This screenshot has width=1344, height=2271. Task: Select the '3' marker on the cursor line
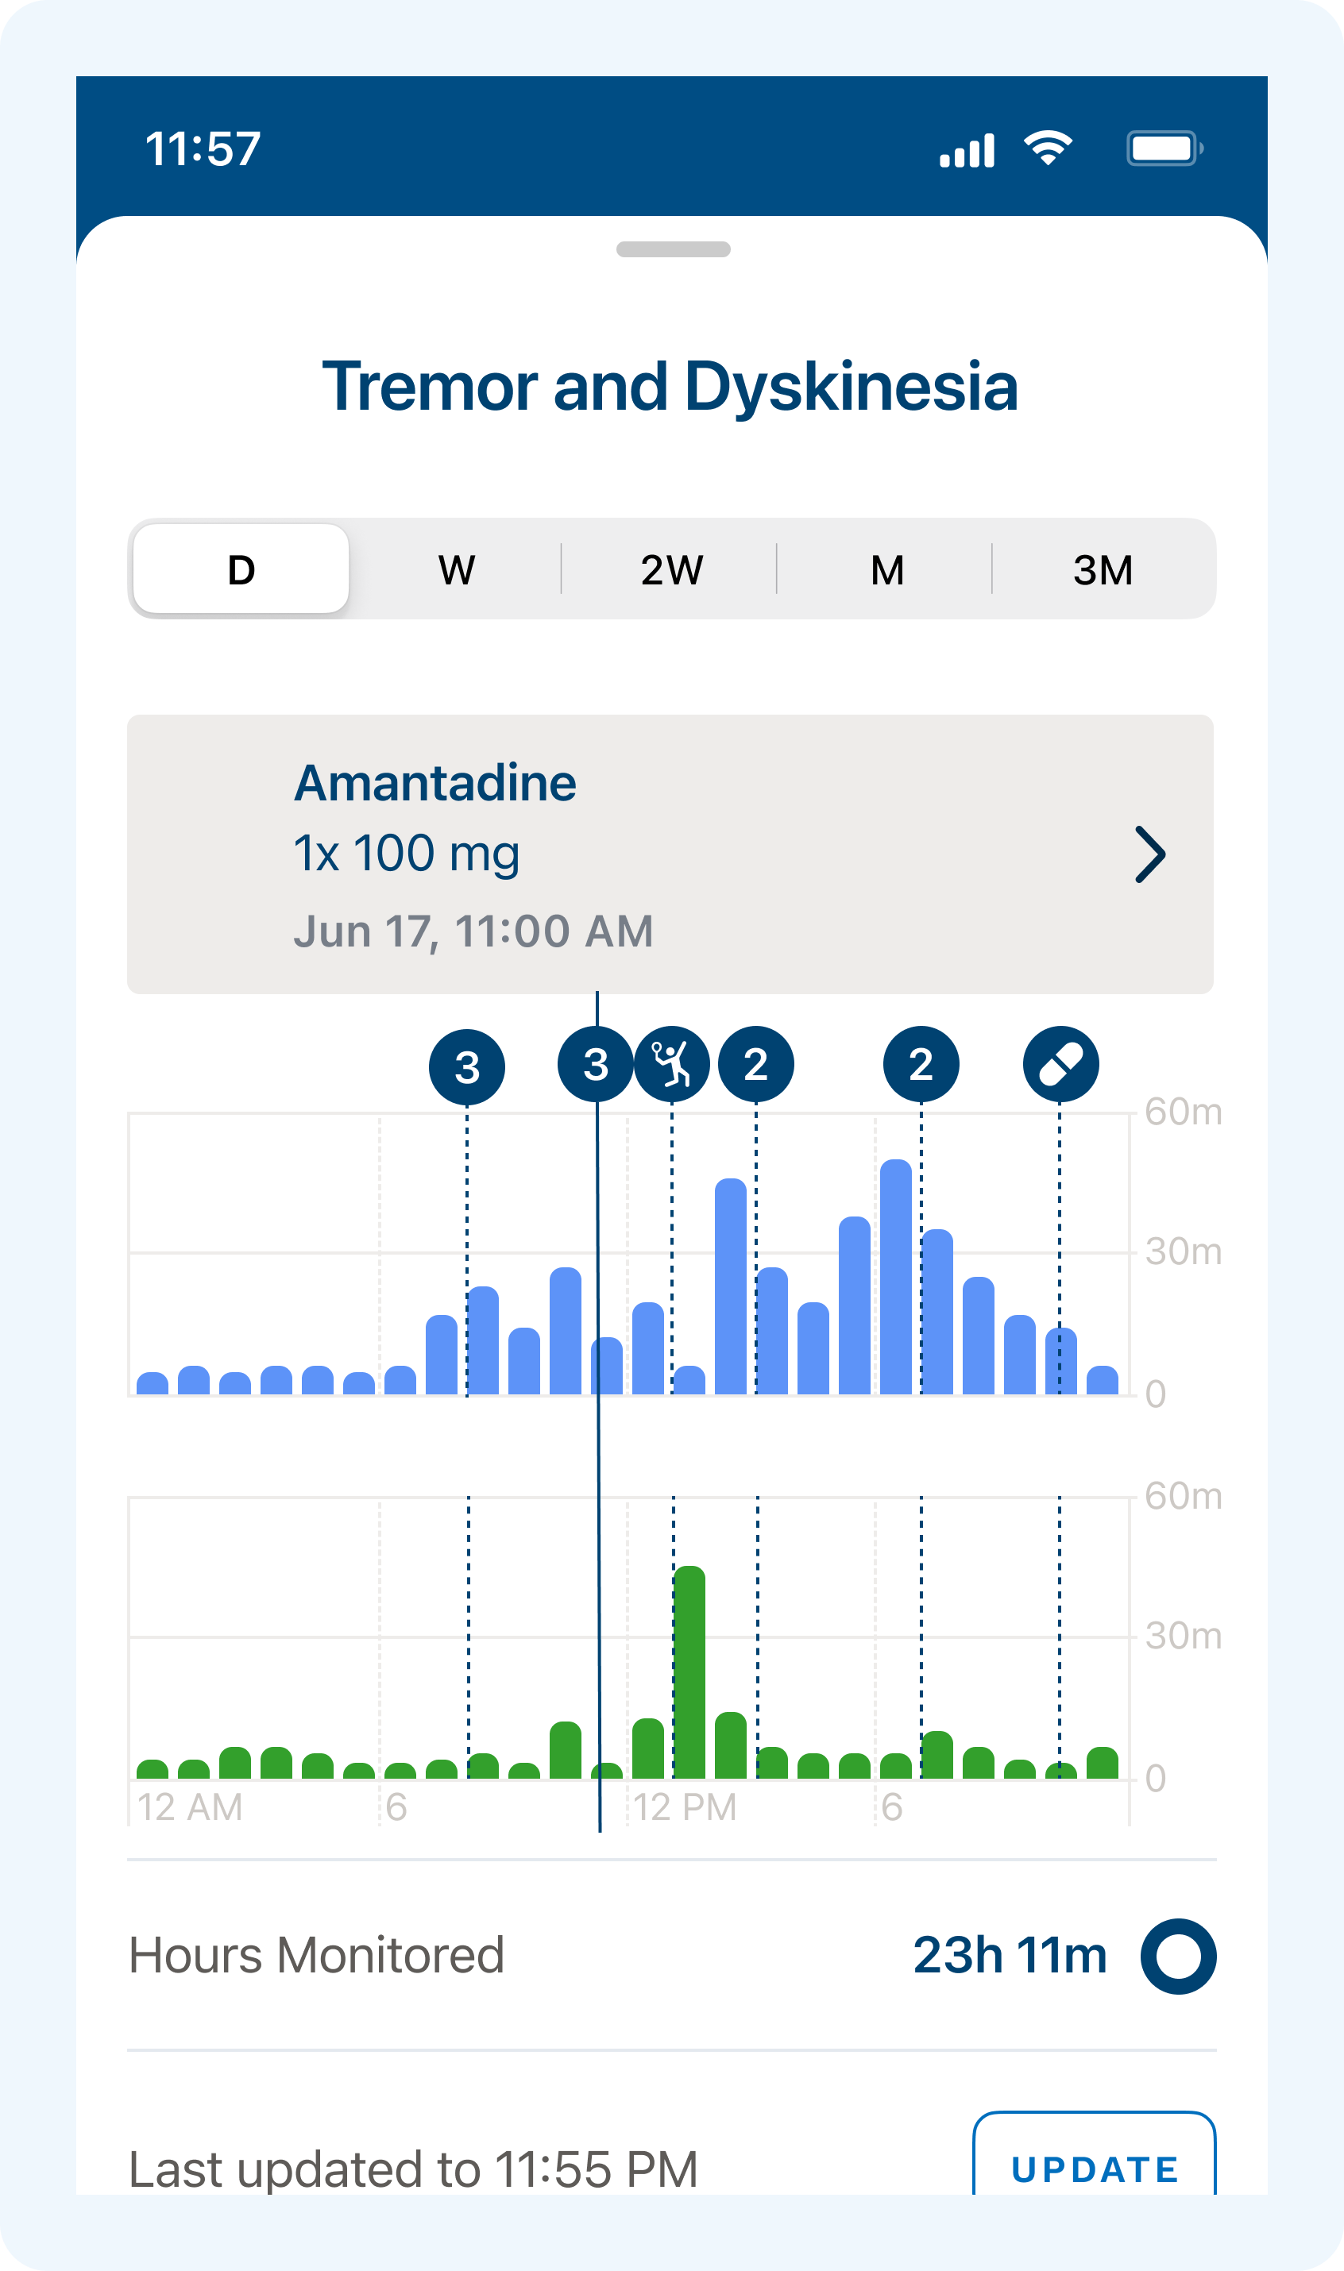pos(595,1063)
